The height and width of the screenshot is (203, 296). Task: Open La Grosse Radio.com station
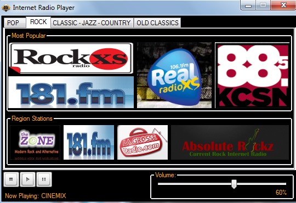tap(143, 142)
